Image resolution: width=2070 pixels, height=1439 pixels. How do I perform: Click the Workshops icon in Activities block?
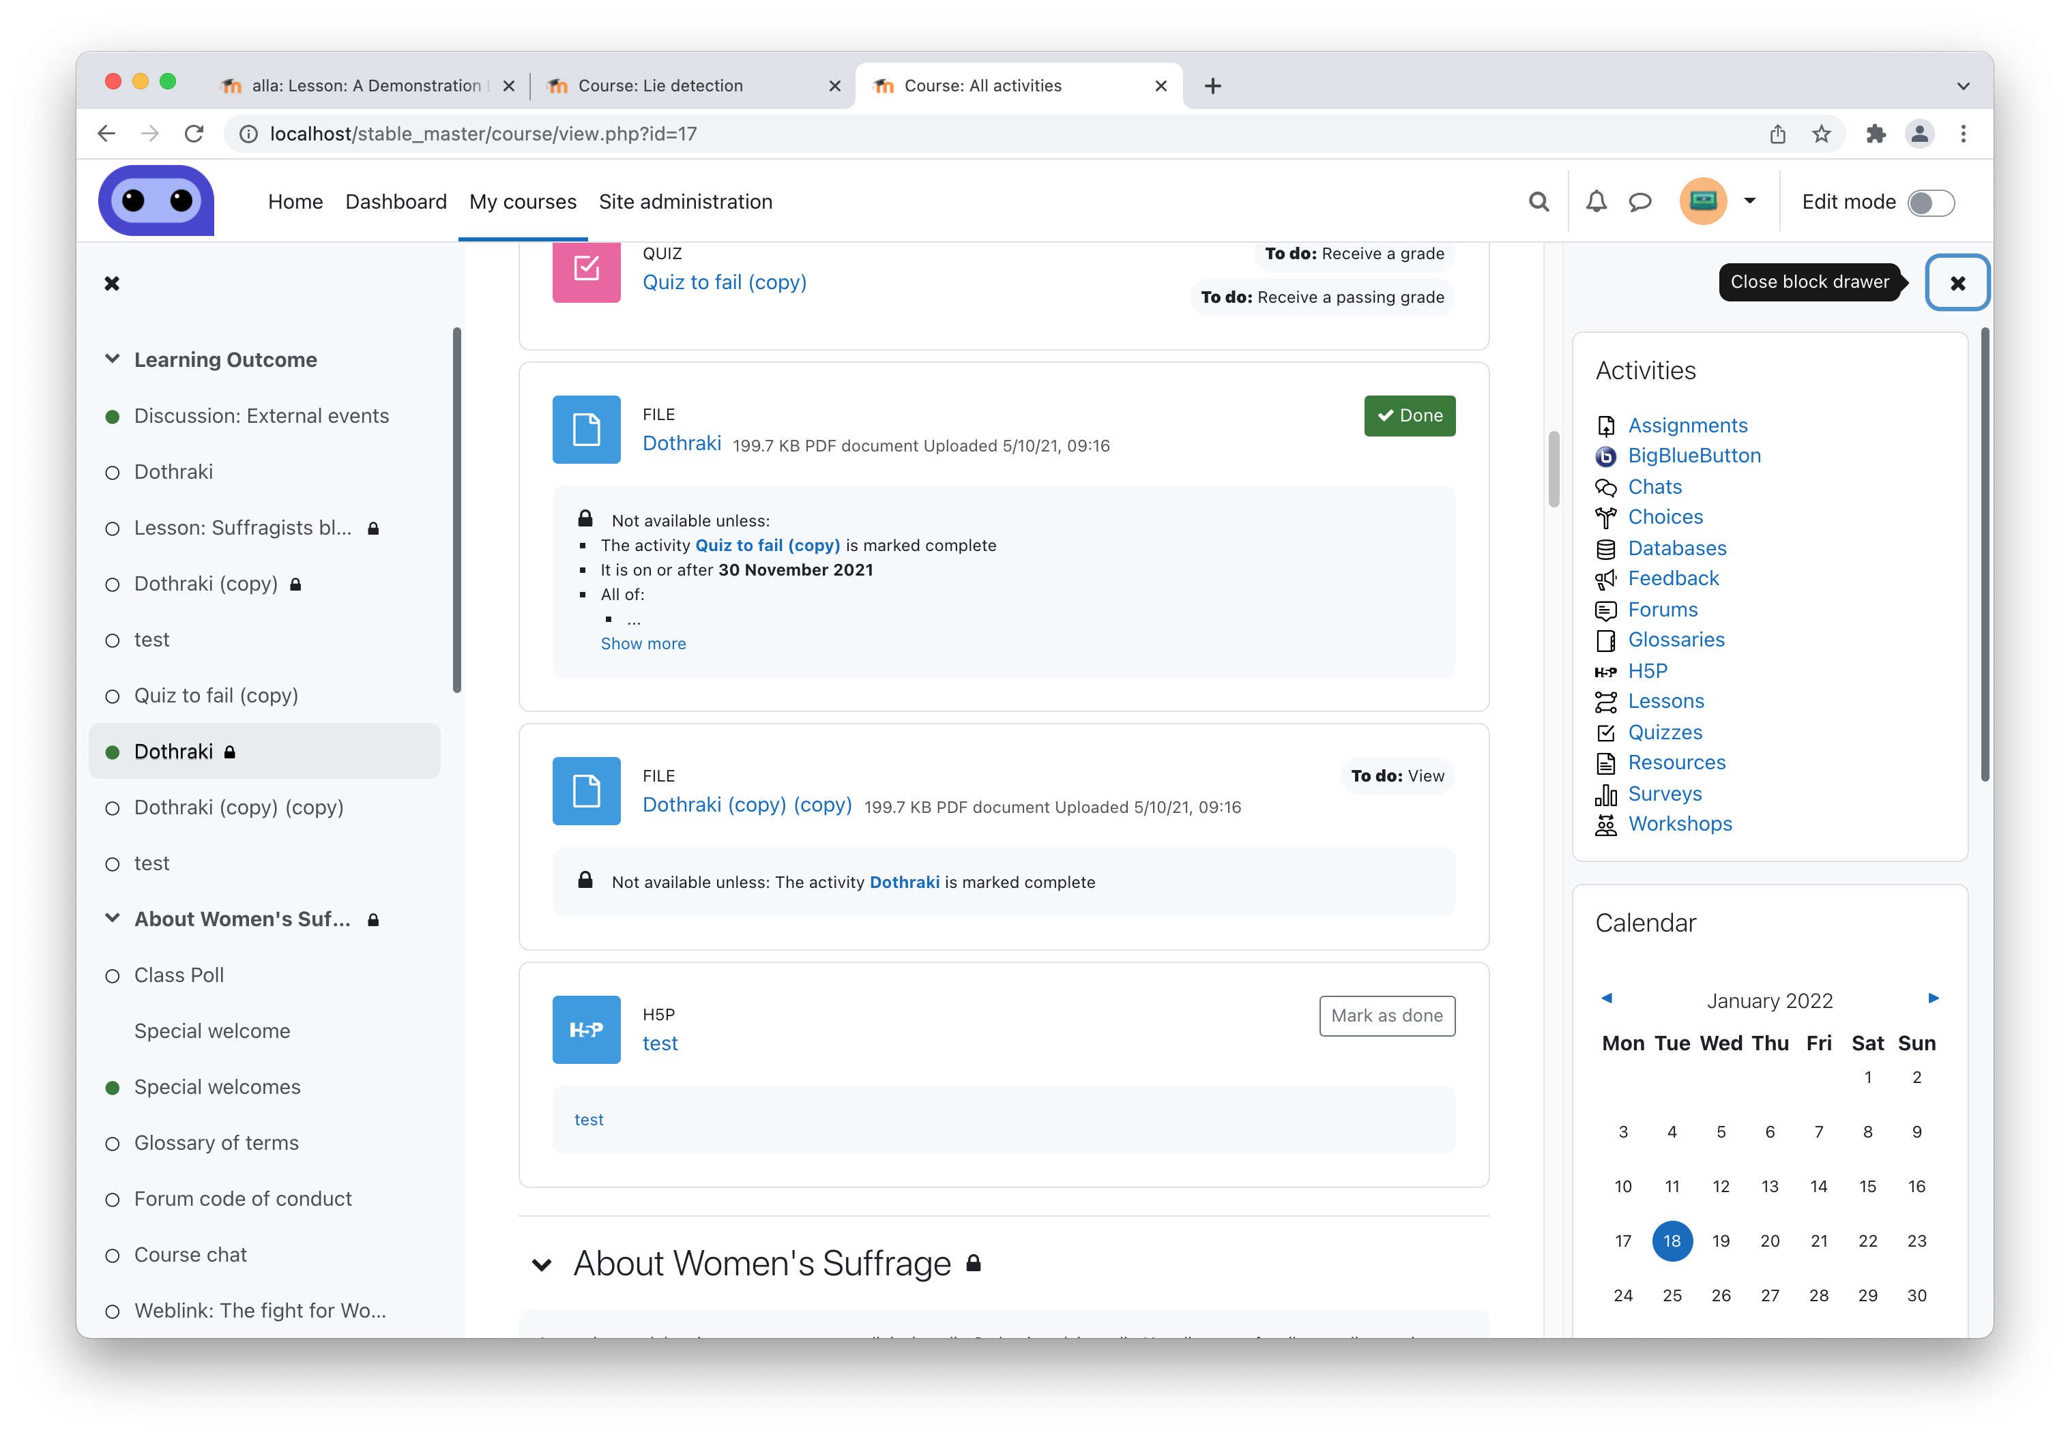tap(1605, 825)
